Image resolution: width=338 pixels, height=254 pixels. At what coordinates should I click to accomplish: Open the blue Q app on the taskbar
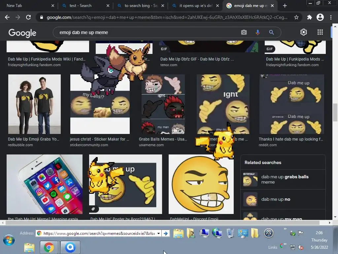click(70, 247)
